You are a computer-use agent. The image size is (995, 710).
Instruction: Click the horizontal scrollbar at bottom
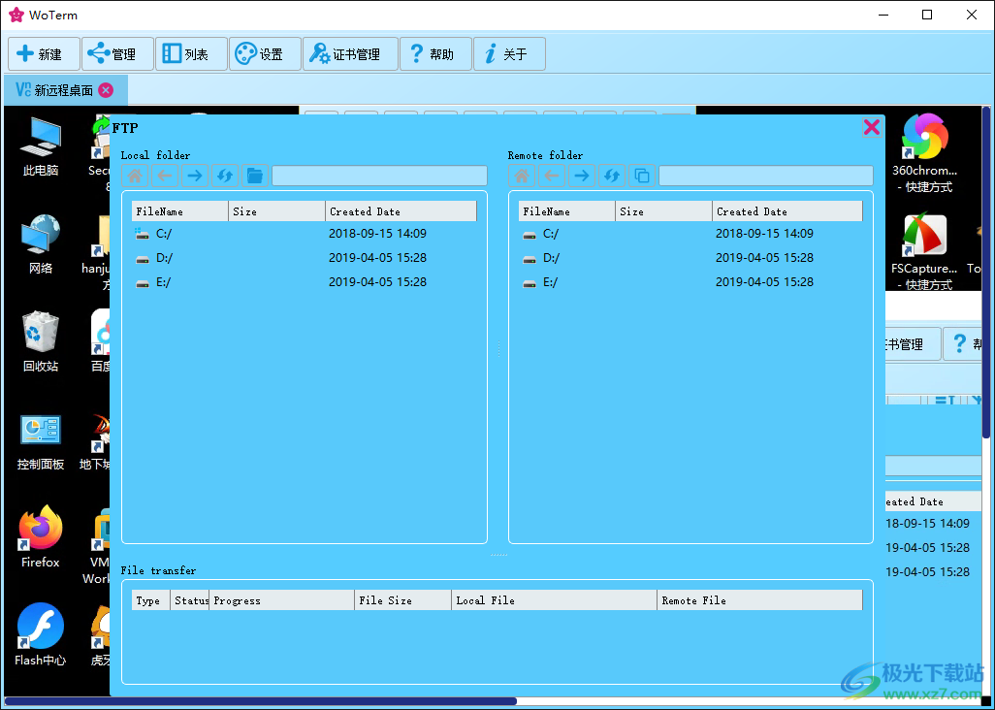coord(260,701)
